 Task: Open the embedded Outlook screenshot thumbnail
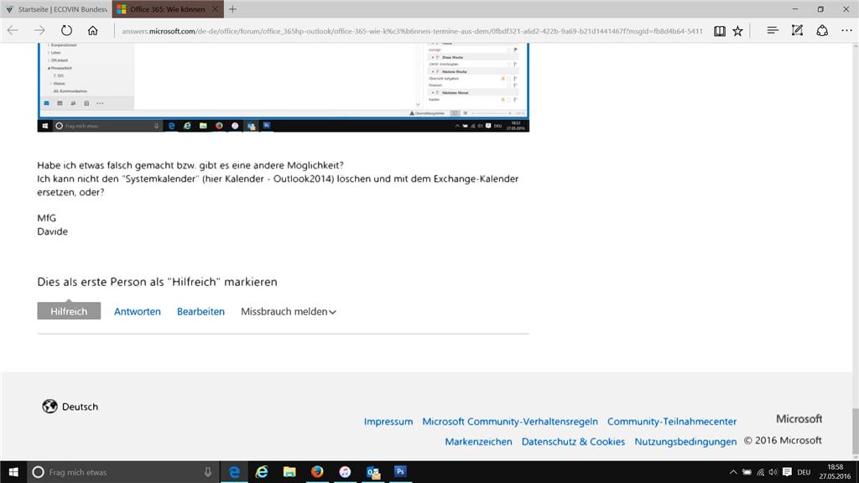pos(284,87)
